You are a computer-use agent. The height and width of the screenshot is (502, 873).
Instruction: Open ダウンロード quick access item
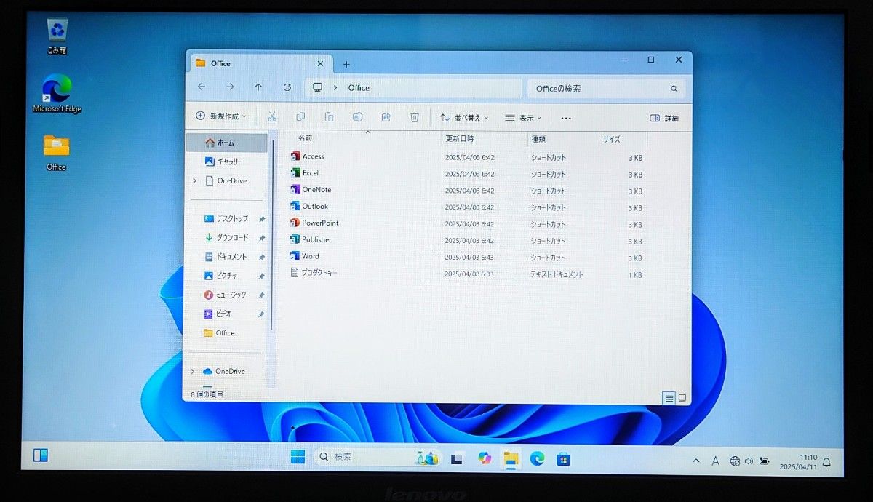click(x=227, y=237)
